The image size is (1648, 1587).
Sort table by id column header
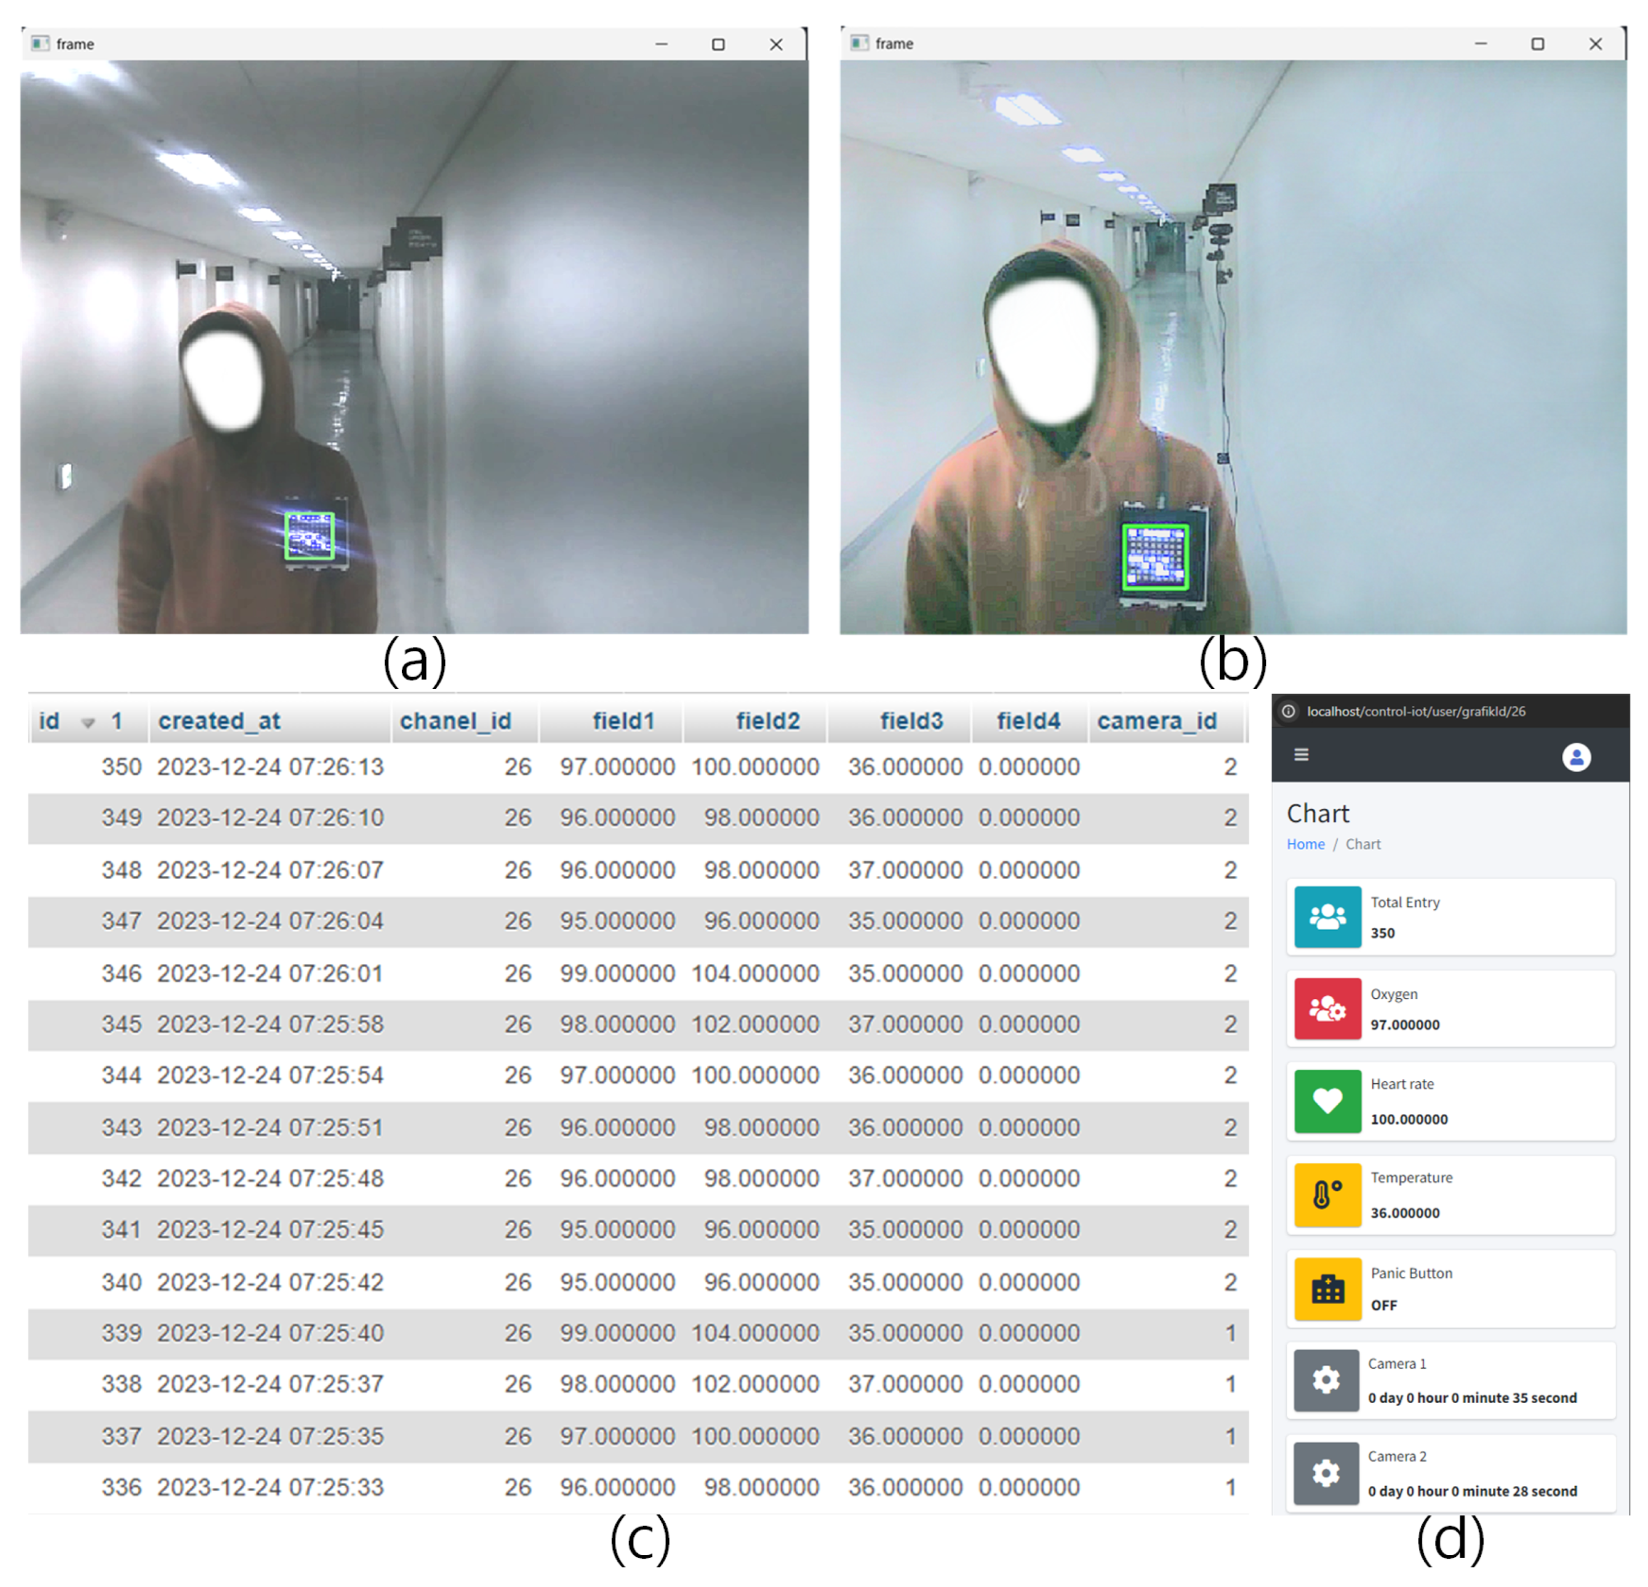click(50, 720)
